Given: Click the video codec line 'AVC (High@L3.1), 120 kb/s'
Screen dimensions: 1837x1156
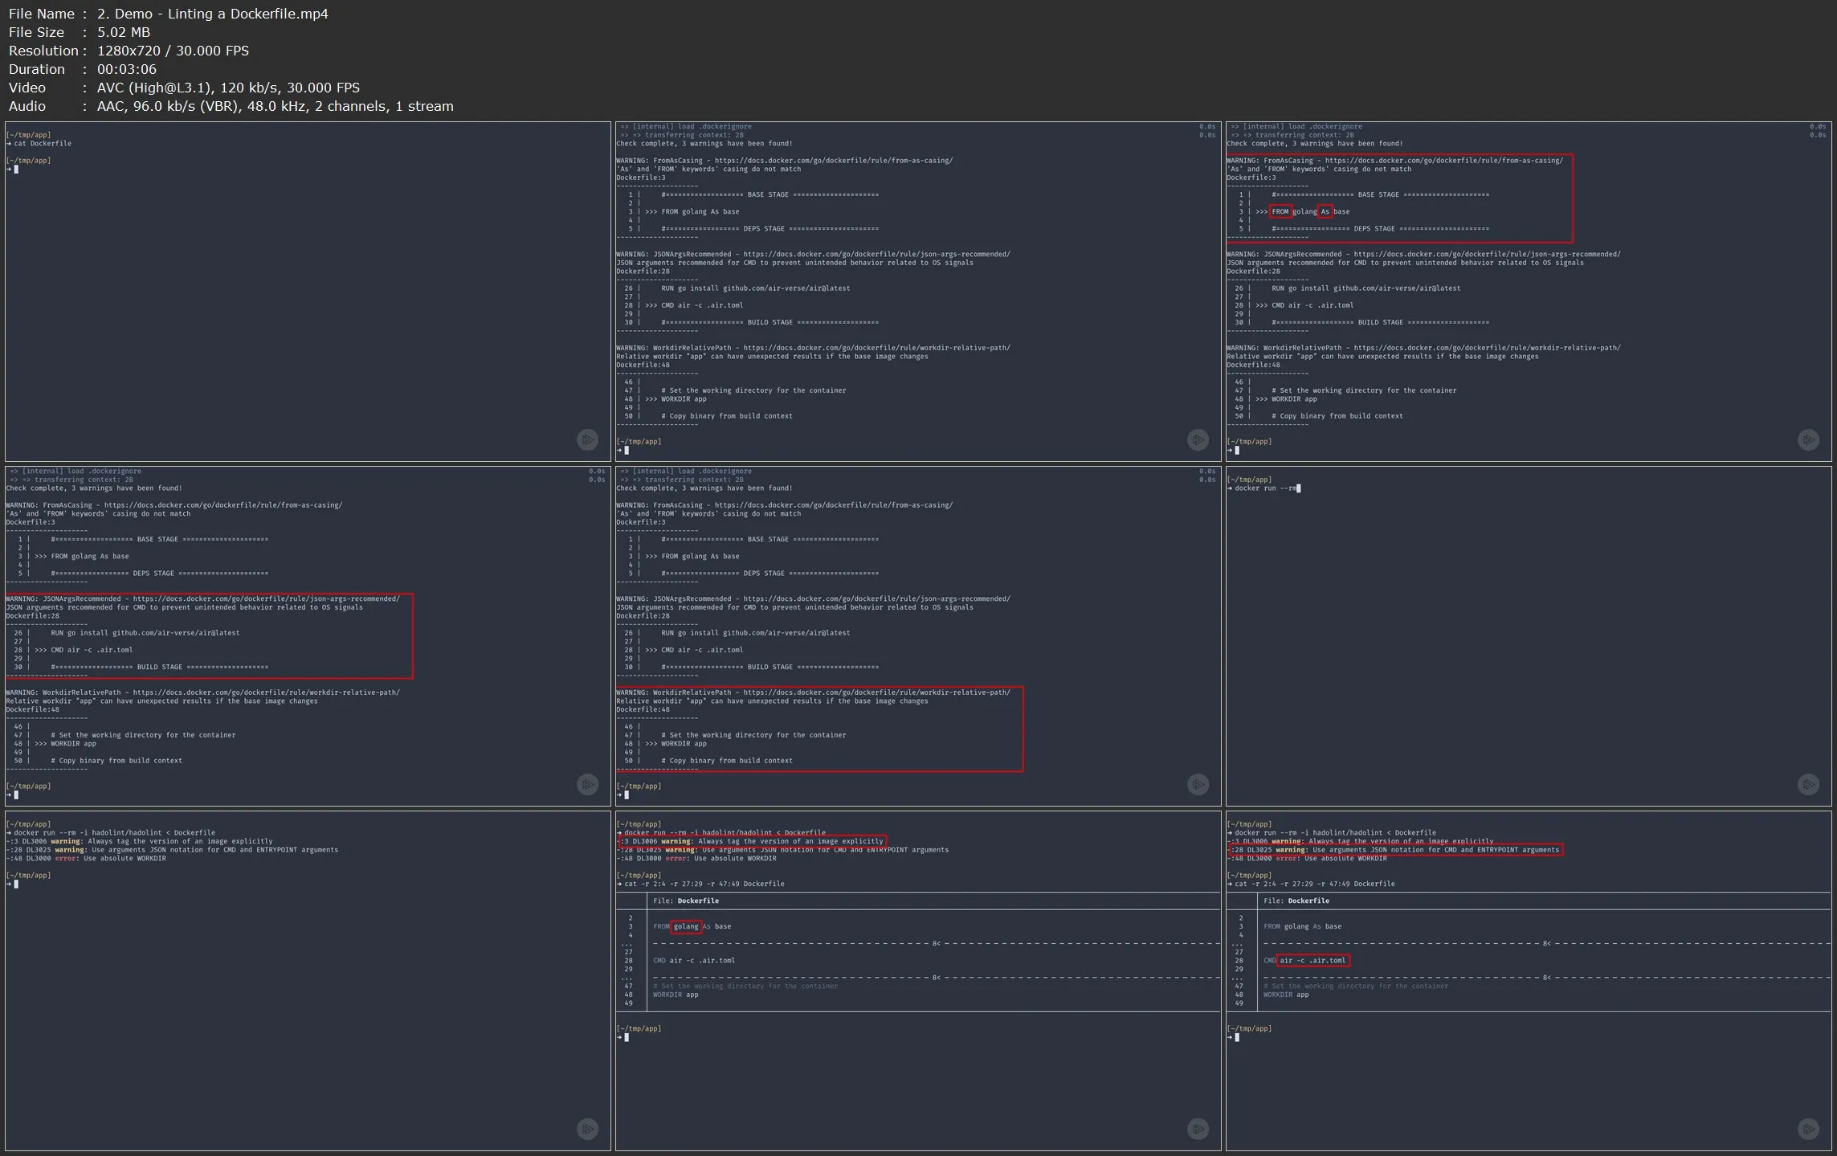Looking at the screenshot, I should 188,88.
